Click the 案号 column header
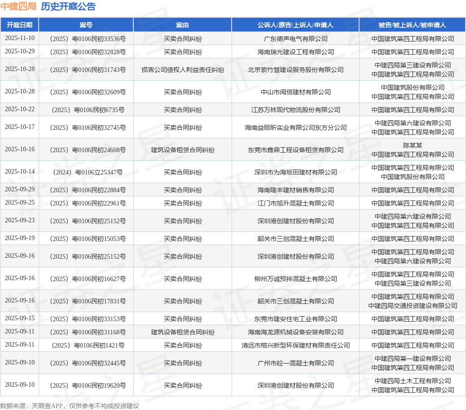The width and height of the screenshot is (466, 410). click(x=86, y=25)
